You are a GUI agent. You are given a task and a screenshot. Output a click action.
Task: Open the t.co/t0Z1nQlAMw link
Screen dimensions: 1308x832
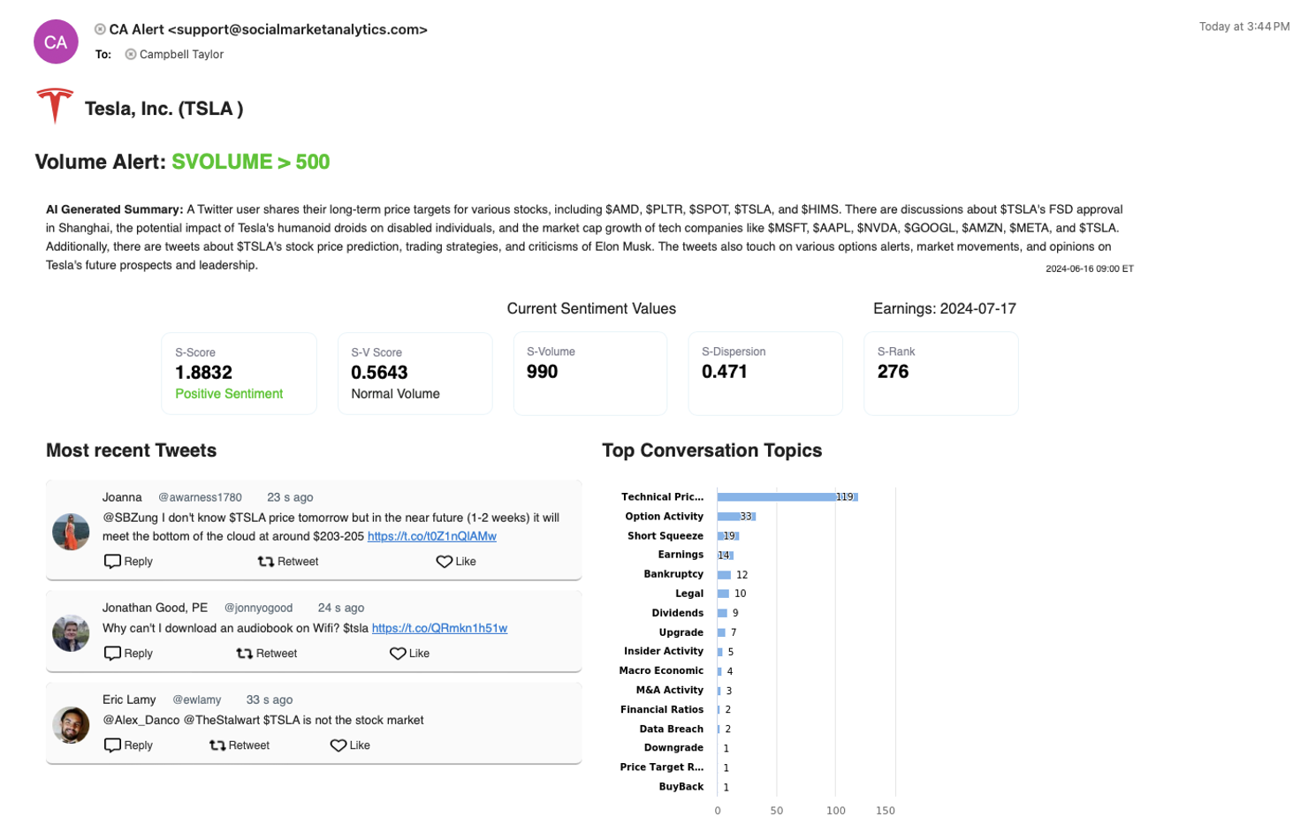pyautogui.click(x=431, y=536)
